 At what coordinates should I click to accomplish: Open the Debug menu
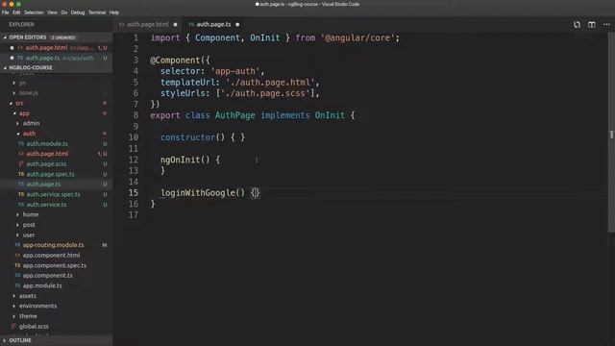pos(78,12)
